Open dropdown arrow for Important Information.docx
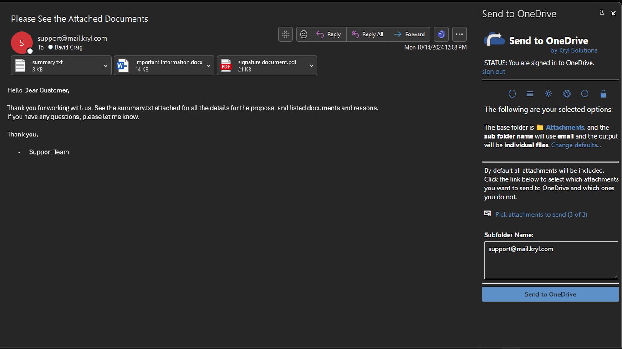Image resolution: width=622 pixels, height=349 pixels. [209, 66]
